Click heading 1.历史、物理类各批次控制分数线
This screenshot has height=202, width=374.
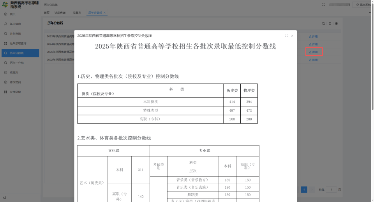pyautogui.click(x=128, y=77)
